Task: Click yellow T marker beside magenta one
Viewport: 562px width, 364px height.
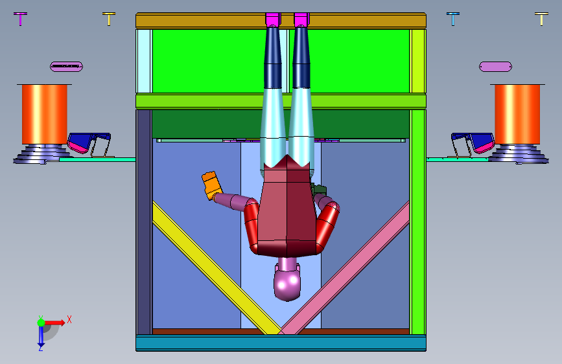Action: (109, 19)
